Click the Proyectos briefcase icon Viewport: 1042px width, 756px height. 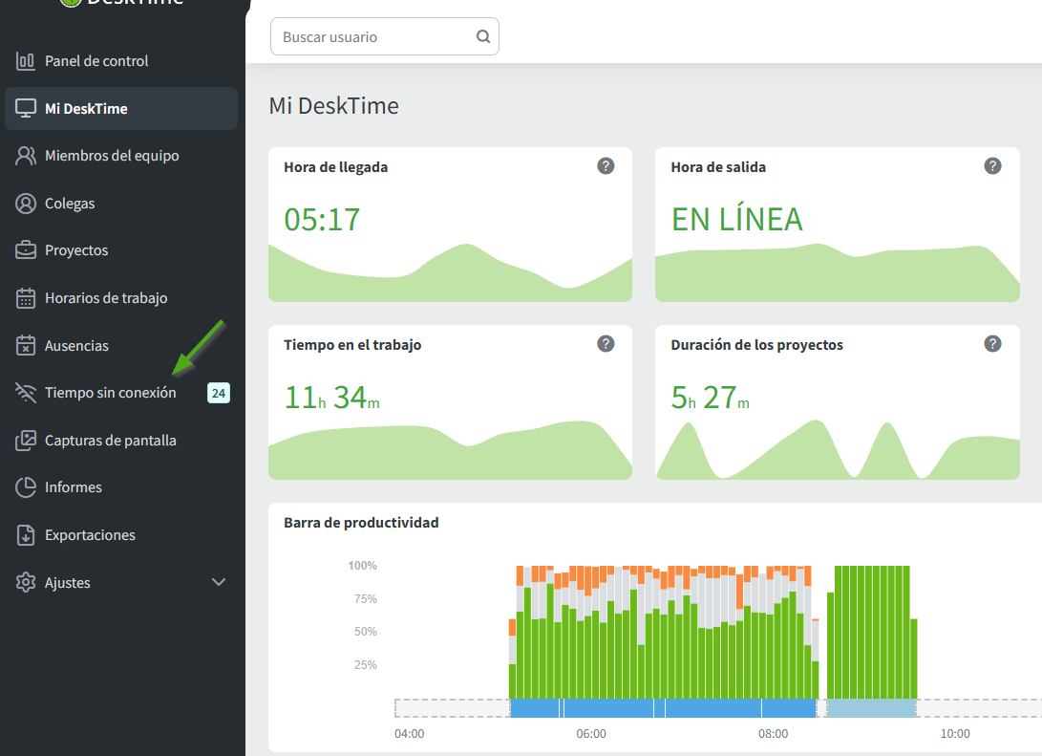(26, 250)
